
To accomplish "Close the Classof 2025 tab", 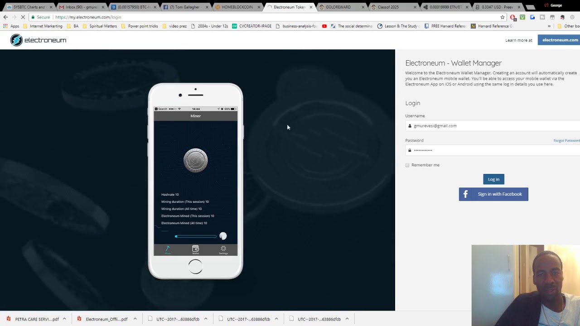I will coord(415,7).
